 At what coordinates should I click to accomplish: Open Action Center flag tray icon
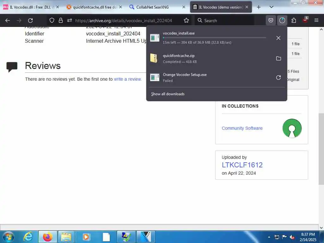pos(284,237)
